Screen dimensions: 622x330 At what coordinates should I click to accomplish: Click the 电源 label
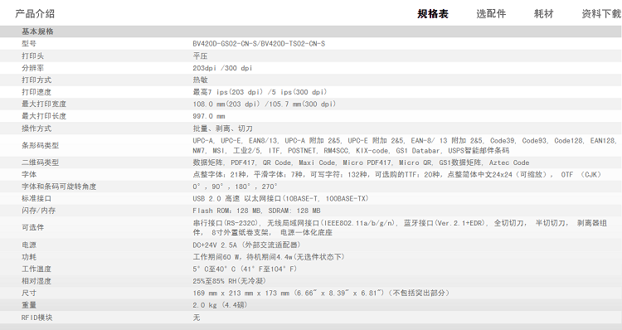pyautogui.click(x=29, y=245)
